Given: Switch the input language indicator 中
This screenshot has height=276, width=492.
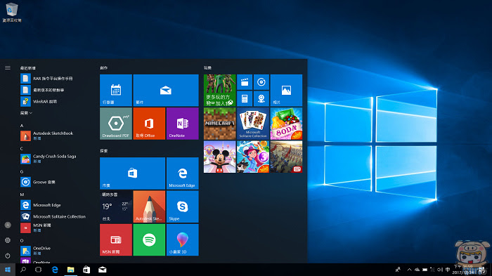Looking at the screenshot, I should point(448,270).
